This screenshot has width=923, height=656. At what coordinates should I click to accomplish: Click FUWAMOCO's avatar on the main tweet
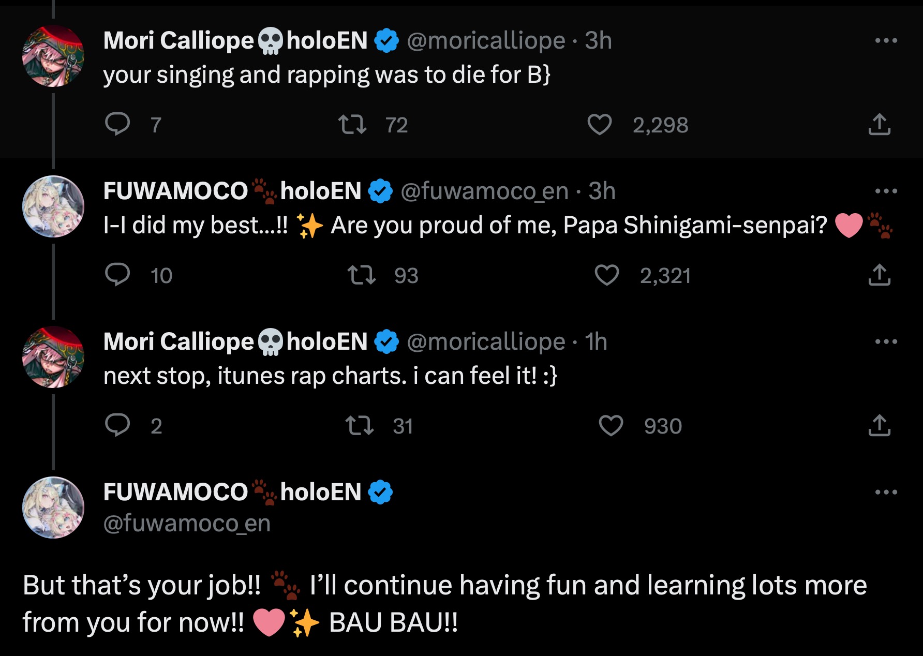point(53,508)
